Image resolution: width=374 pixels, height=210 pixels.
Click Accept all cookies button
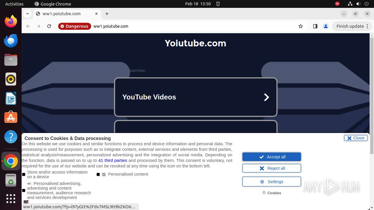coord(272,157)
